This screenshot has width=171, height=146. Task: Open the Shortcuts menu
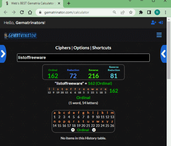pyautogui.click(x=101, y=48)
